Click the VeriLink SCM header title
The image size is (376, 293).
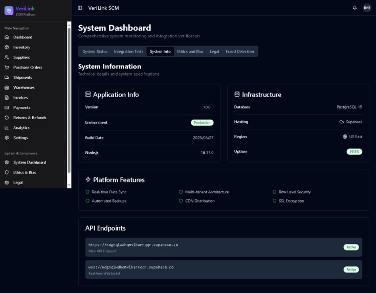(103, 8)
